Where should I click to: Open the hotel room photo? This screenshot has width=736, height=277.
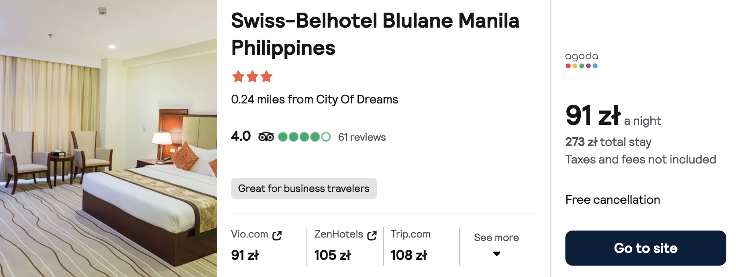[x=109, y=138]
